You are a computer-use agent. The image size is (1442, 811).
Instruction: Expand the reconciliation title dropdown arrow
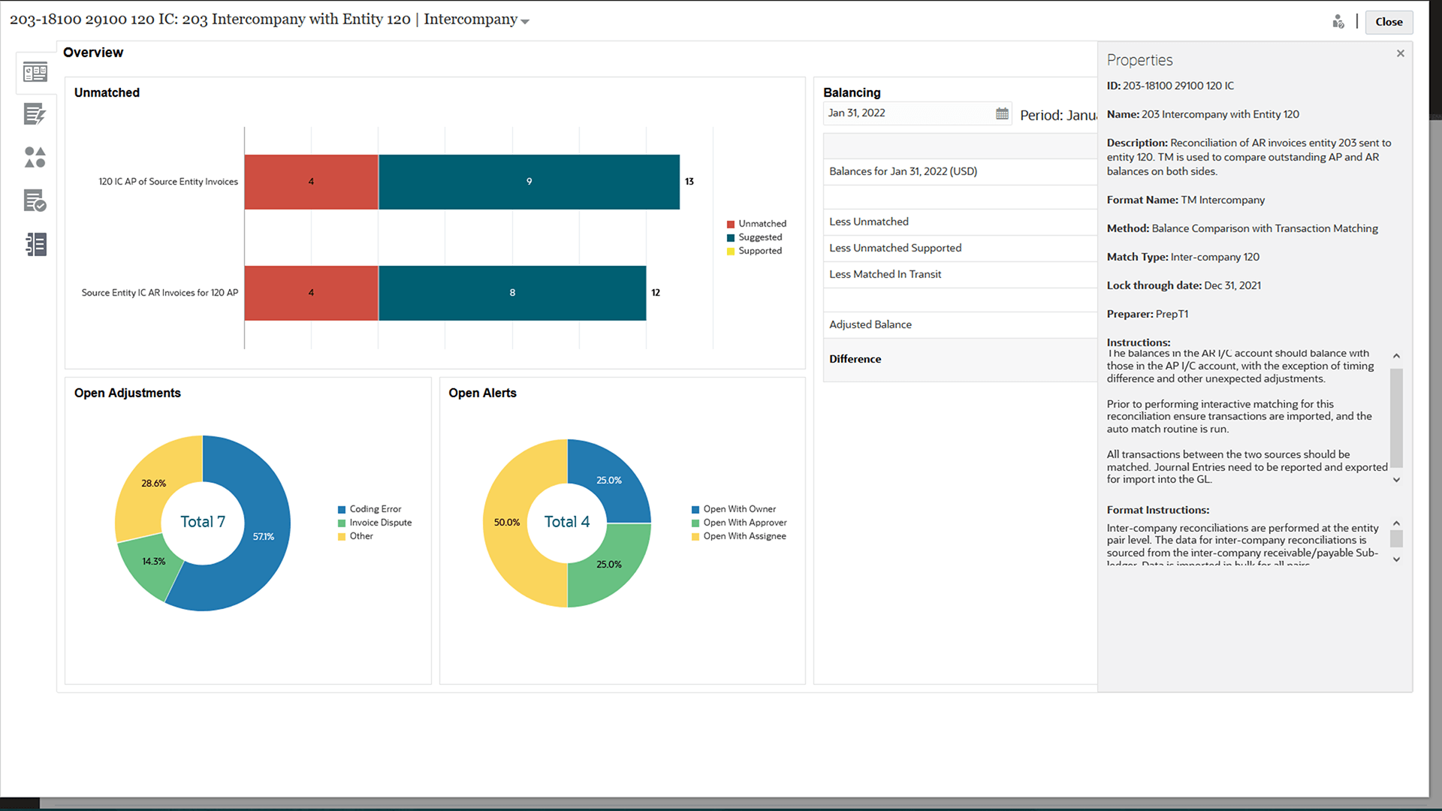(x=525, y=22)
